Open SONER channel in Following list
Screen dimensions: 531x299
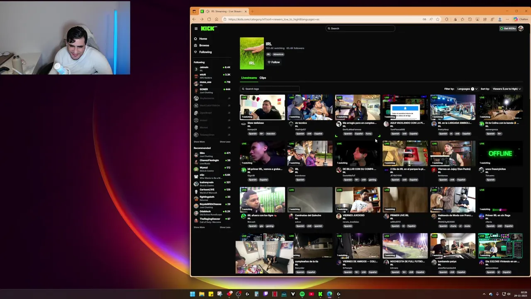coord(212,90)
